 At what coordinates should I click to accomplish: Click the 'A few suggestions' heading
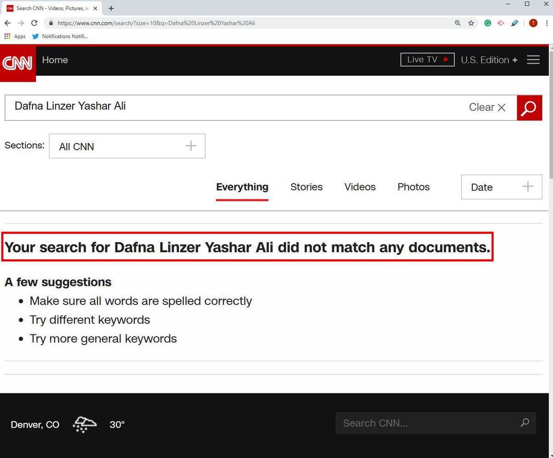point(58,282)
